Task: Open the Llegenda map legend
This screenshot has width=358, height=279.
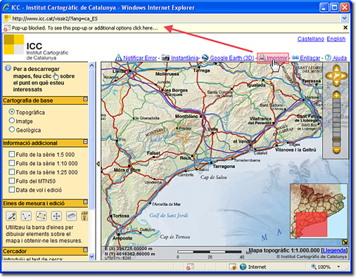Action: click(334, 250)
